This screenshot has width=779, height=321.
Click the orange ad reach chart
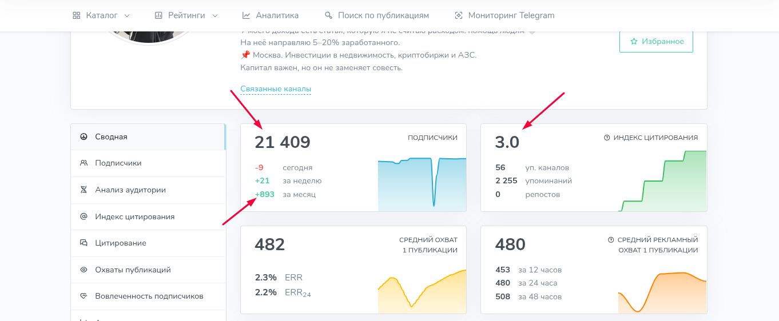pyautogui.click(x=662, y=292)
